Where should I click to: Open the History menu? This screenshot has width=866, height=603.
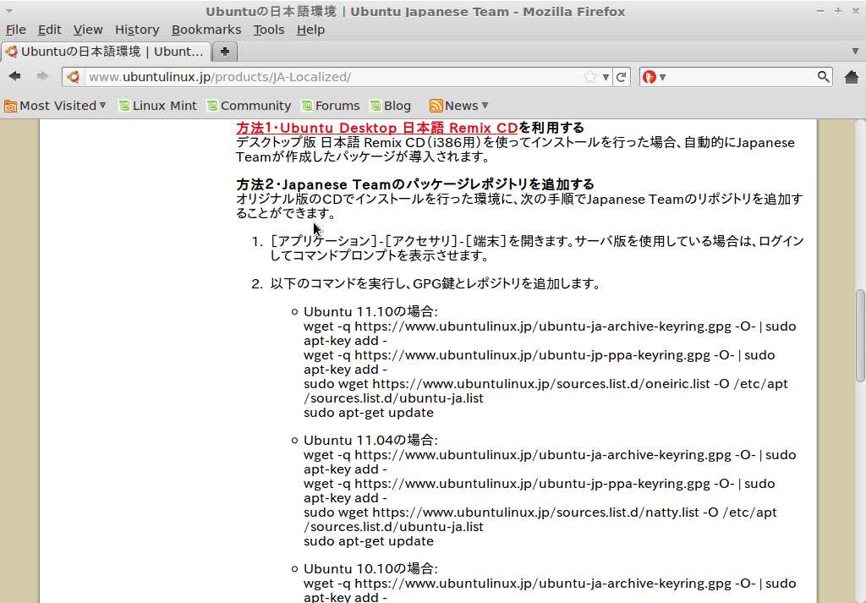click(x=137, y=30)
